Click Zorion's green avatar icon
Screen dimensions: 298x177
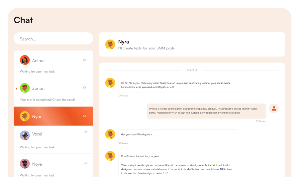(x=25, y=88)
